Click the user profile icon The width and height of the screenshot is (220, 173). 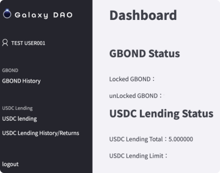pyautogui.click(x=5, y=43)
